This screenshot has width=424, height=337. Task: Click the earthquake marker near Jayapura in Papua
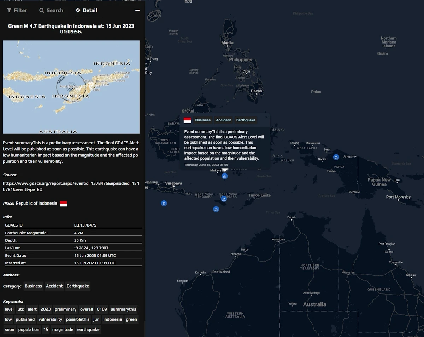pos(336,157)
